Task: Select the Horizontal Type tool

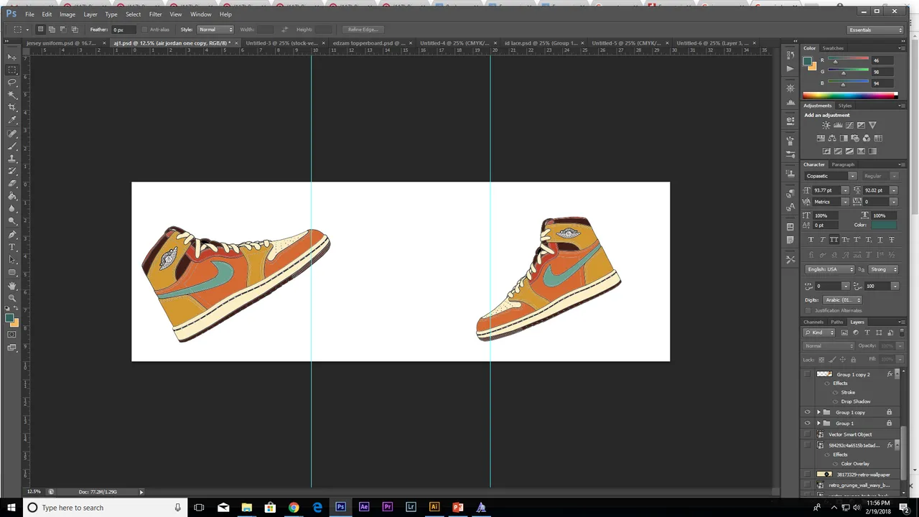Action: click(12, 247)
